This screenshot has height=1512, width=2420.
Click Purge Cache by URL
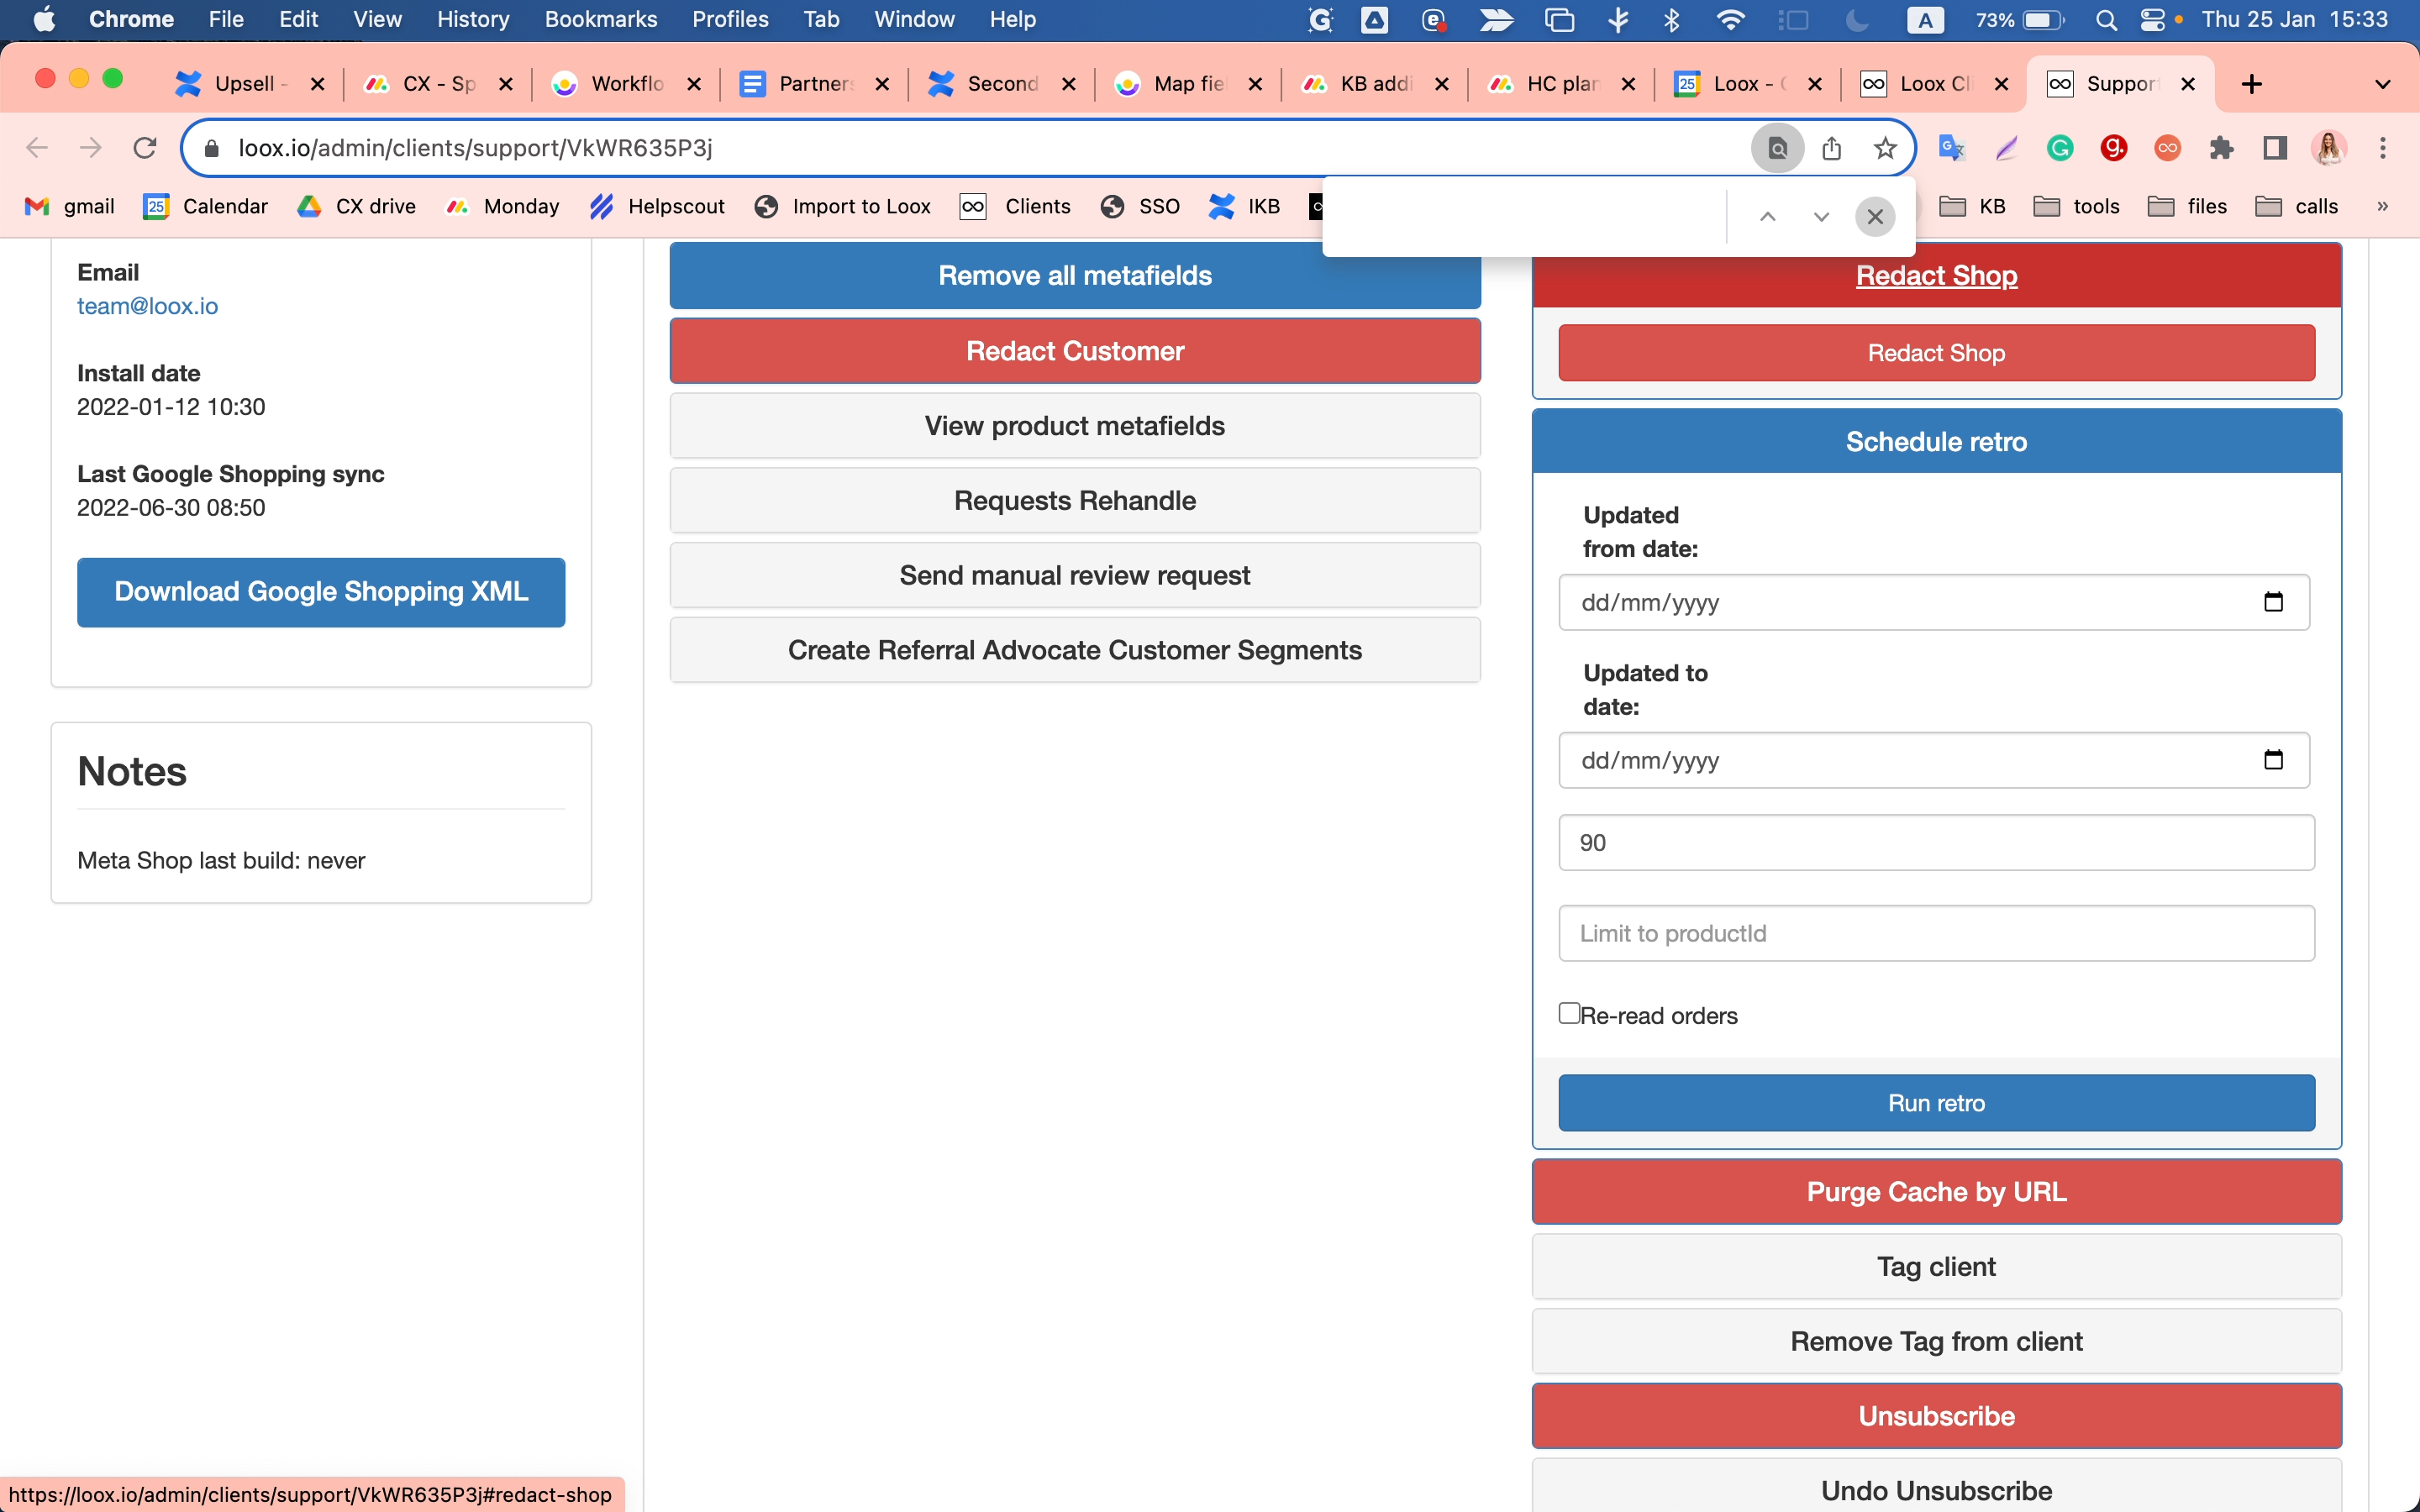coord(1936,1192)
